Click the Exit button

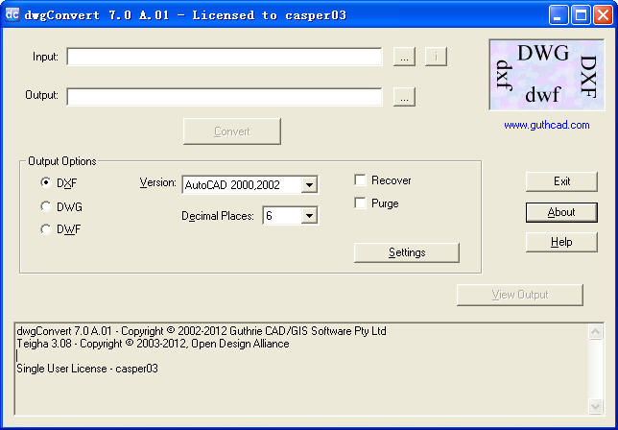[x=561, y=181]
